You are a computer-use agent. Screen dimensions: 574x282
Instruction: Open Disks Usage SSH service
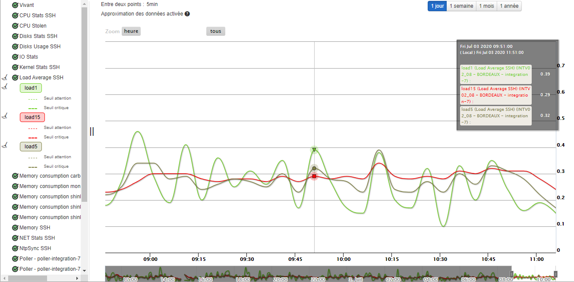[x=40, y=47]
